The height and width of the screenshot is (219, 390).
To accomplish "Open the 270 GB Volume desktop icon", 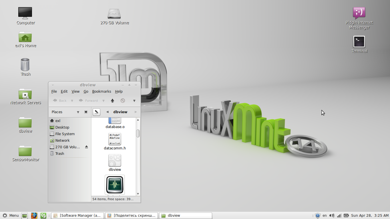I will (114, 13).
